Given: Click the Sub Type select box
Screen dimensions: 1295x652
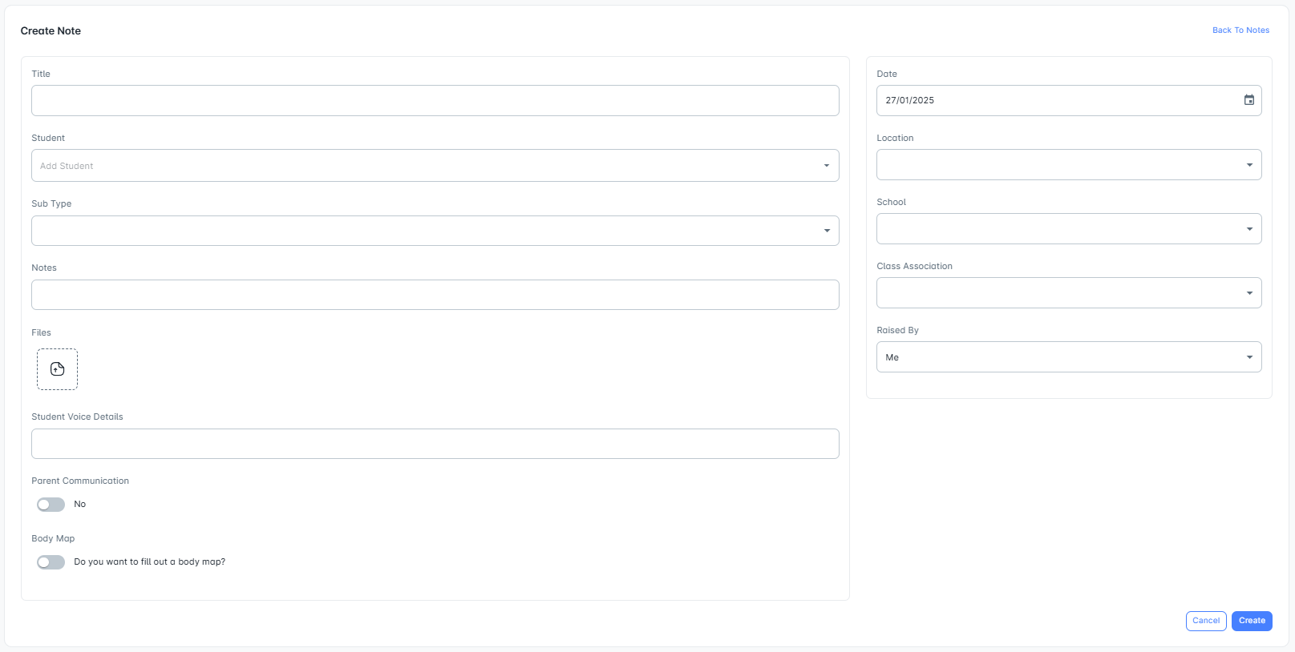Looking at the screenshot, I should pyautogui.click(x=435, y=231).
